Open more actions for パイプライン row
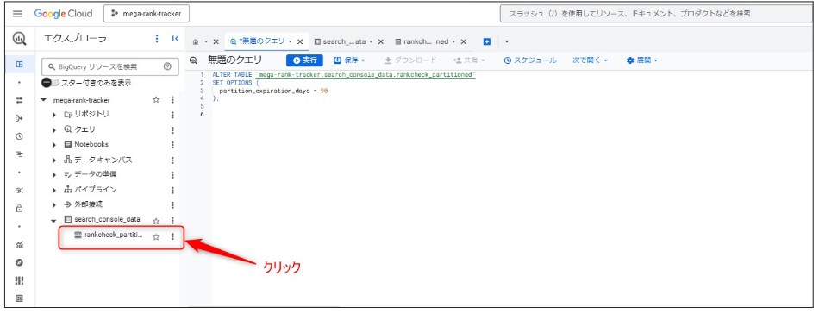Image resolution: width=819 pixels, height=314 pixels. point(172,190)
